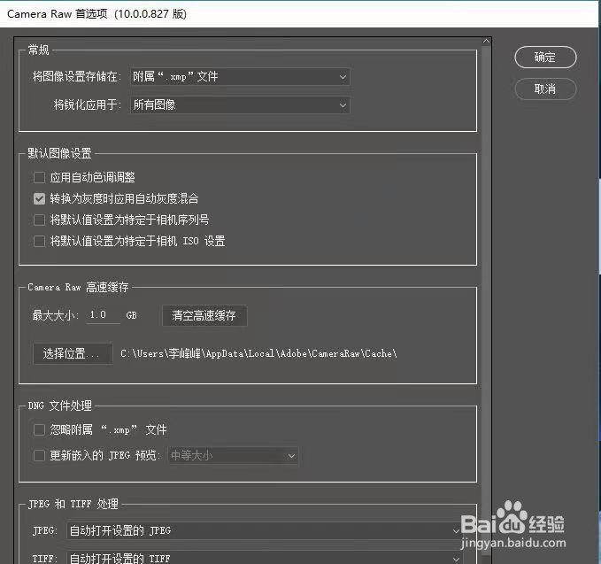The height and width of the screenshot is (564, 601).
Task: Click the DNG 文件处理 section title
Action: coord(60,406)
